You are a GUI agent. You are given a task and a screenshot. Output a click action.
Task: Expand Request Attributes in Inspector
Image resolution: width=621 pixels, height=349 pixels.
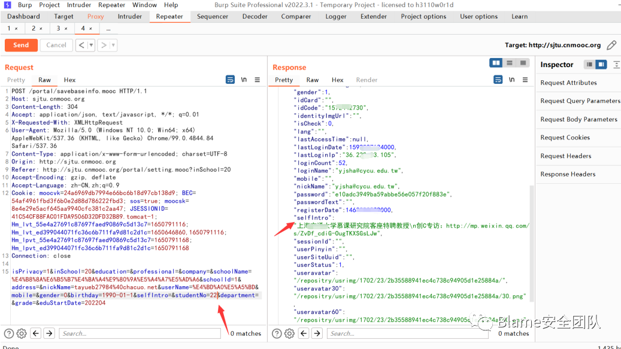[568, 83]
